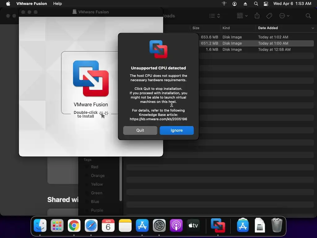
Task: Click the Finder search magnifier icon
Action: click(x=308, y=16)
